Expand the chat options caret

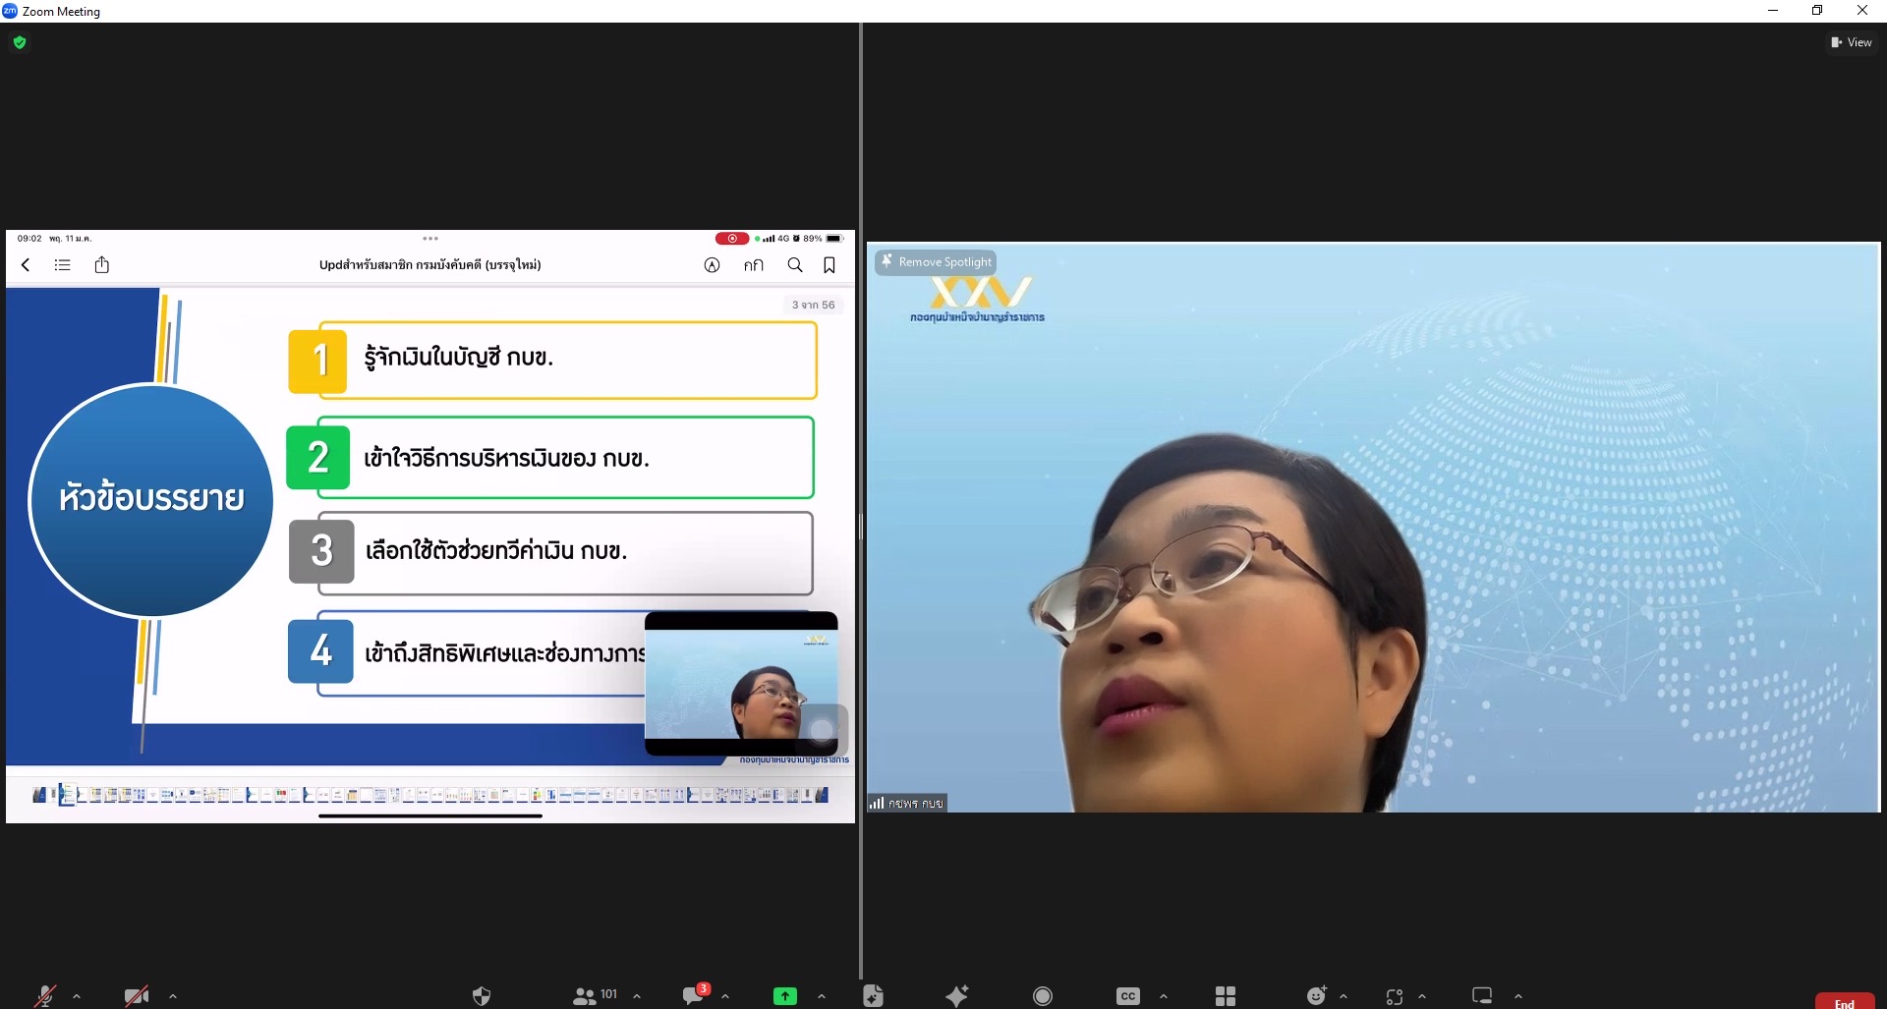click(x=725, y=996)
